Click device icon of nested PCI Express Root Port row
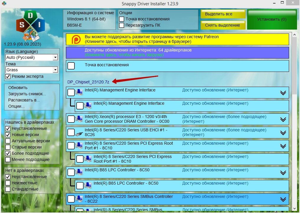The height and width of the screenshot is (213, 300). tap(88, 159)
